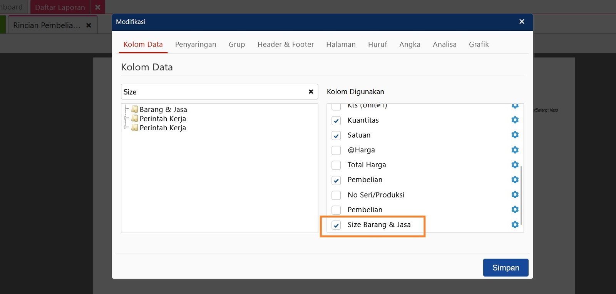Click the Total Harga gear icon

515,165
